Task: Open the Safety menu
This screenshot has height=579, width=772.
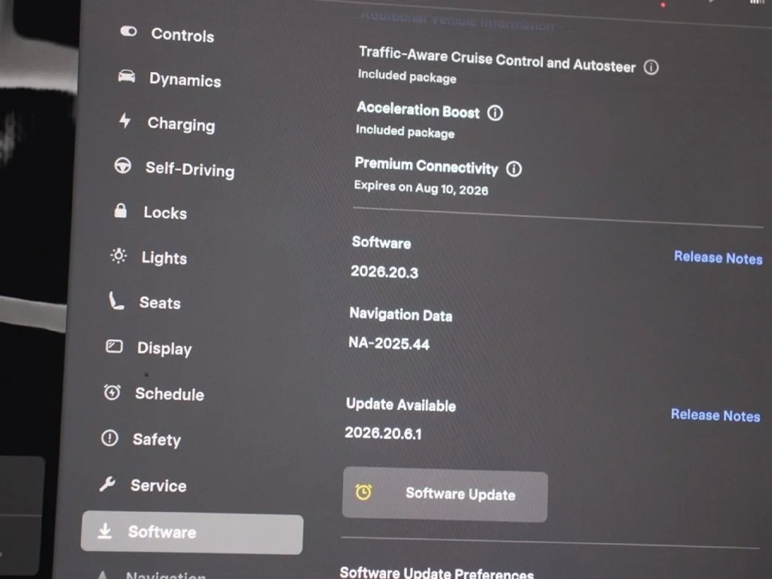Action: (x=157, y=440)
